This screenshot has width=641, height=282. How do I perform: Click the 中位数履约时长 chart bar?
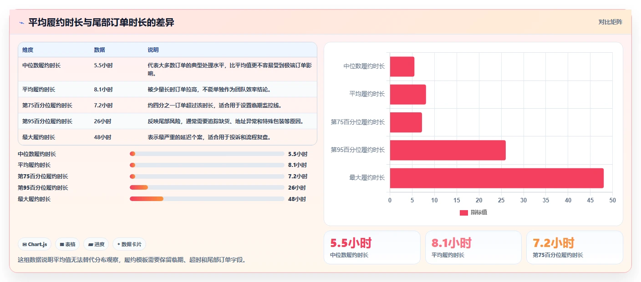pos(402,66)
